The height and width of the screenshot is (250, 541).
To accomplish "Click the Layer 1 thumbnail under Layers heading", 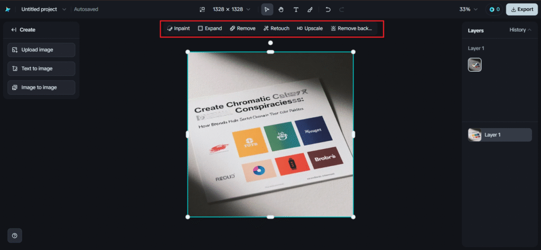I will 474,65.
